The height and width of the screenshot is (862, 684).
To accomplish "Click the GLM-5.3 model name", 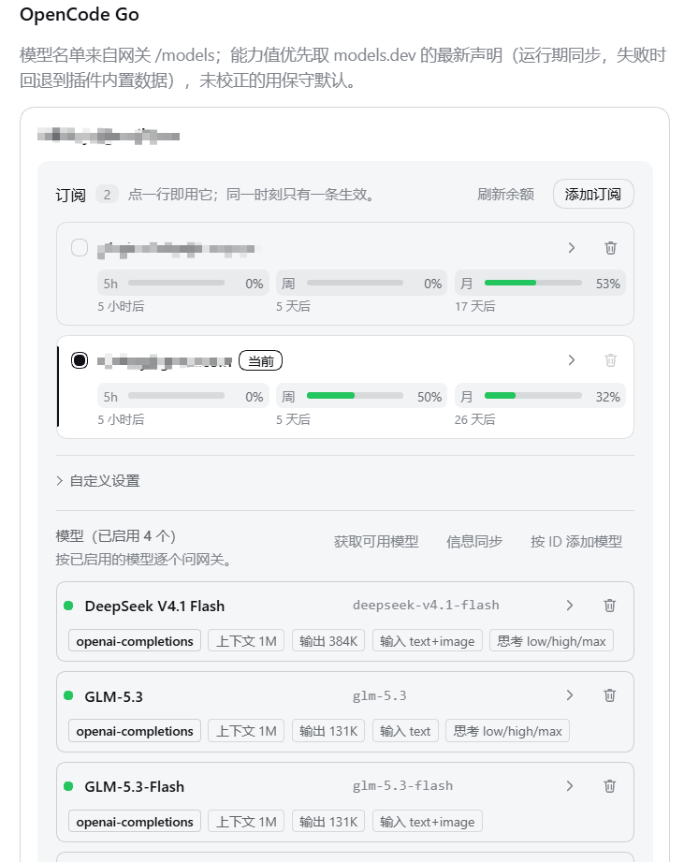I will pyautogui.click(x=114, y=696).
